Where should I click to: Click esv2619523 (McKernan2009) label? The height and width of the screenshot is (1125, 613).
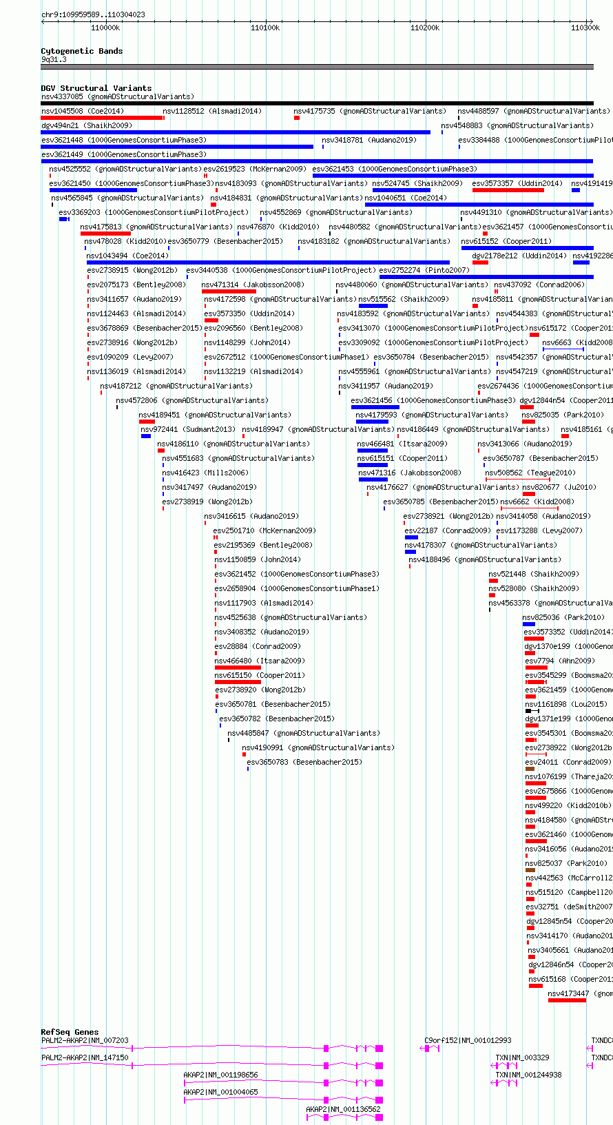pyautogui.click(x=255, y=169)
